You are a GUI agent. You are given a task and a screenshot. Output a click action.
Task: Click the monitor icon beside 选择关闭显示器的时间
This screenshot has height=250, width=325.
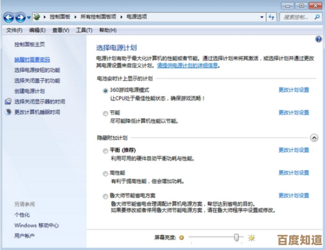[x=8, y=101]
